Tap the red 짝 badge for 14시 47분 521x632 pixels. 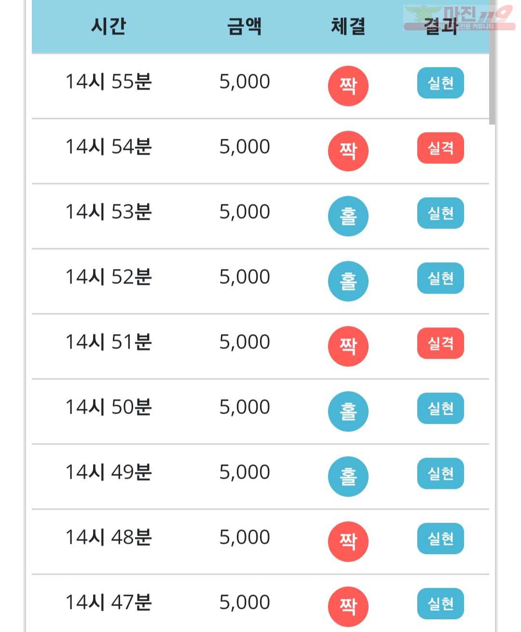coord(348,606)
